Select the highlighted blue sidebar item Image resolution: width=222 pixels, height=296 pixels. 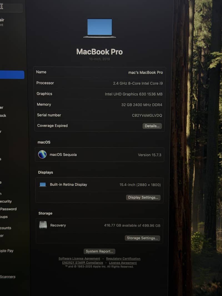[x=12, y=75]
